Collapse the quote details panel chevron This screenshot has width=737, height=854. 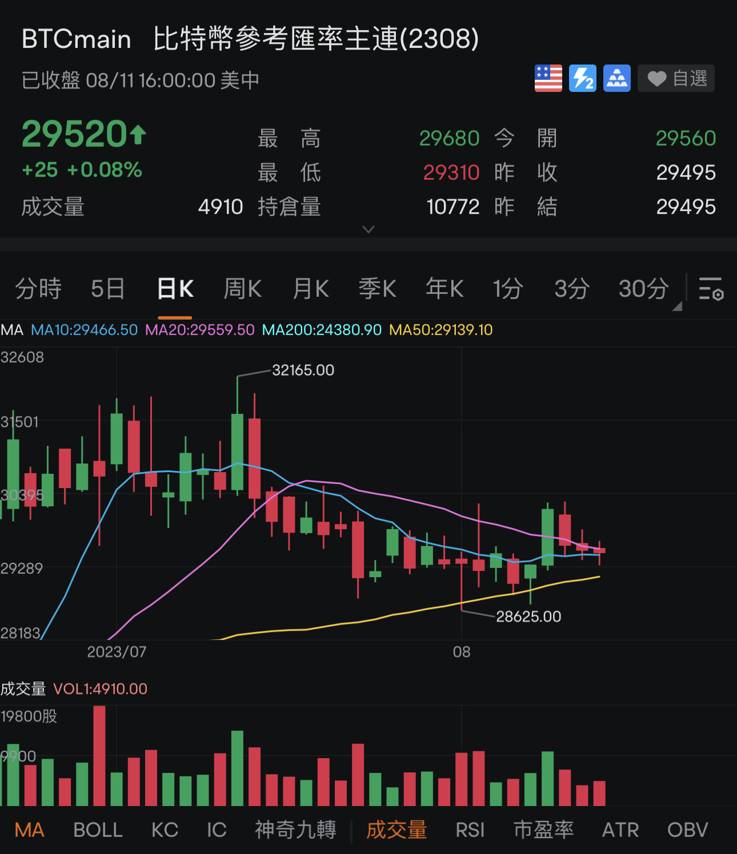368,229
